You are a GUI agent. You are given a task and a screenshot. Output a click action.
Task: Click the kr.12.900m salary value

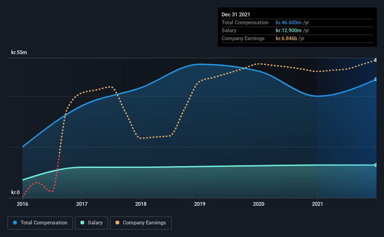(x=289, y=30)
